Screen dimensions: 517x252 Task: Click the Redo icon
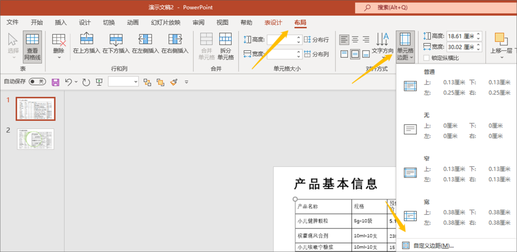pos(86,82)
